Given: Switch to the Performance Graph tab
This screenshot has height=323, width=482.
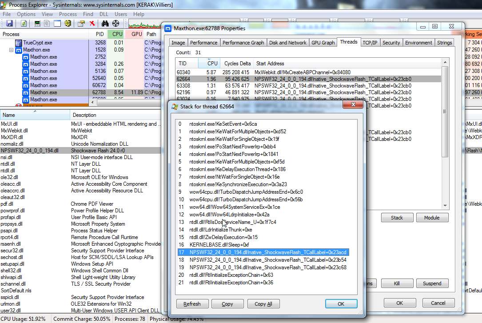Looking at the screenshot, I should [243, 43].
